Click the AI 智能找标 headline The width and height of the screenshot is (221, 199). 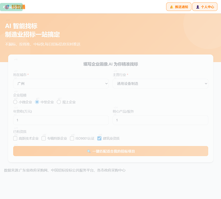(21, 26)
